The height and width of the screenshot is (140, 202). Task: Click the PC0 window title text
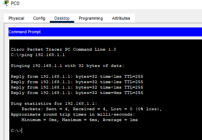(x=15, y=3)
